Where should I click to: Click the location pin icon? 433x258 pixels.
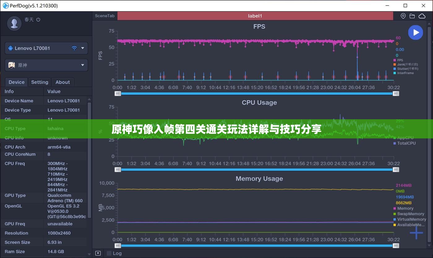point(403,16)
